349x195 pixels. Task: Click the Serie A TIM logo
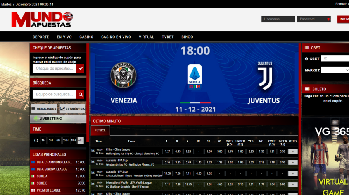point(195,77)
